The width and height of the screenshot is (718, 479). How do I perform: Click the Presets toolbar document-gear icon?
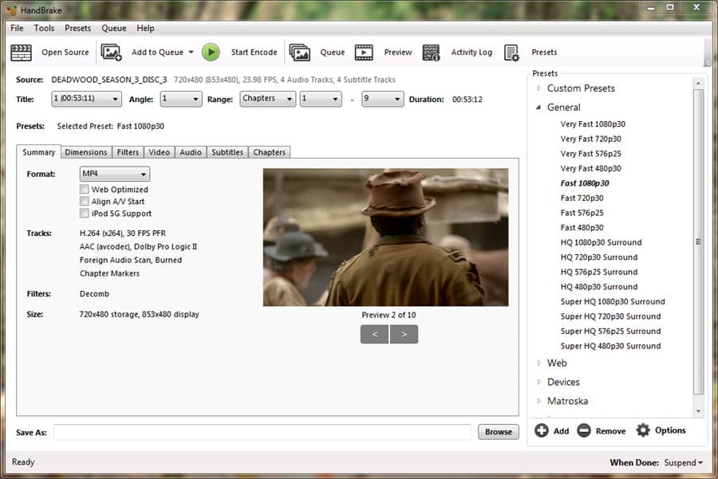tap(511, 53)
